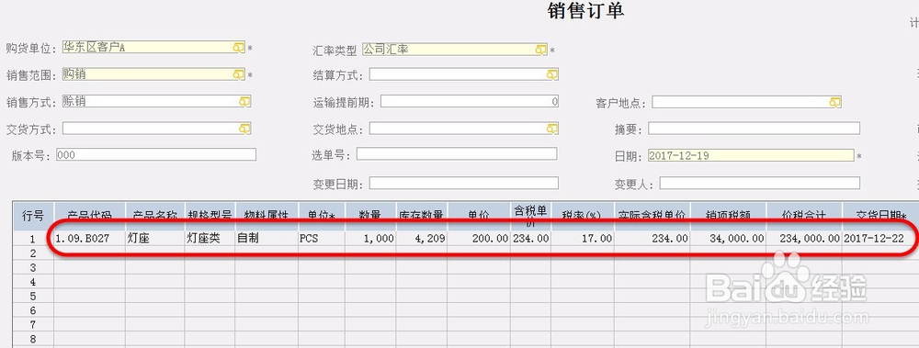This screenshot has width=919, height=348.
Task: Click the 变更人 input field
Action: (760, 184)
